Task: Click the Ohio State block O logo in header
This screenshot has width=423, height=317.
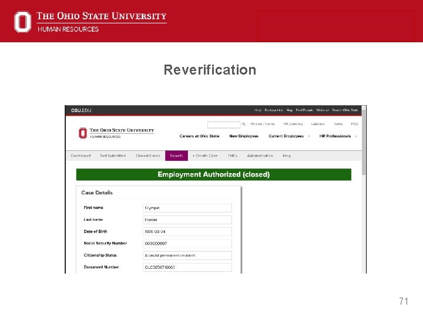Action: (23, 22)
